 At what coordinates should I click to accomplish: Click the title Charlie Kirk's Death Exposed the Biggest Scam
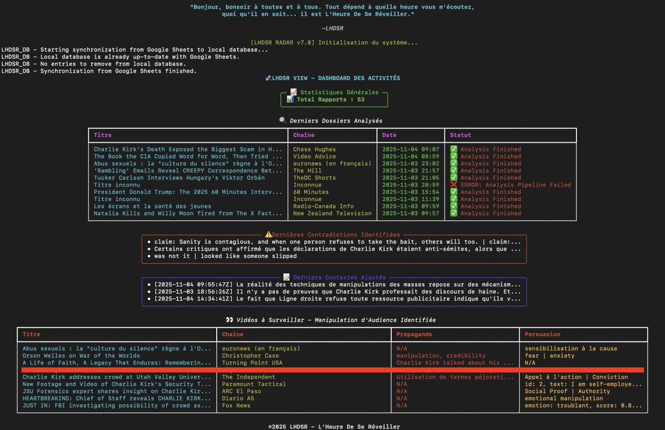[x=188, y=149]
